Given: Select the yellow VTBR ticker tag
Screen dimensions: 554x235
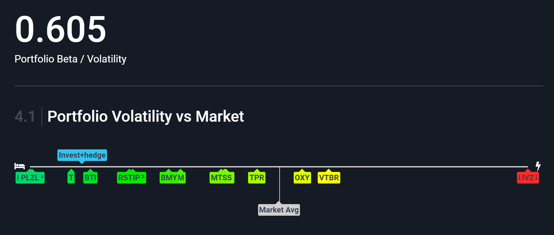Looking at the screenshot, I should point(329,178).
